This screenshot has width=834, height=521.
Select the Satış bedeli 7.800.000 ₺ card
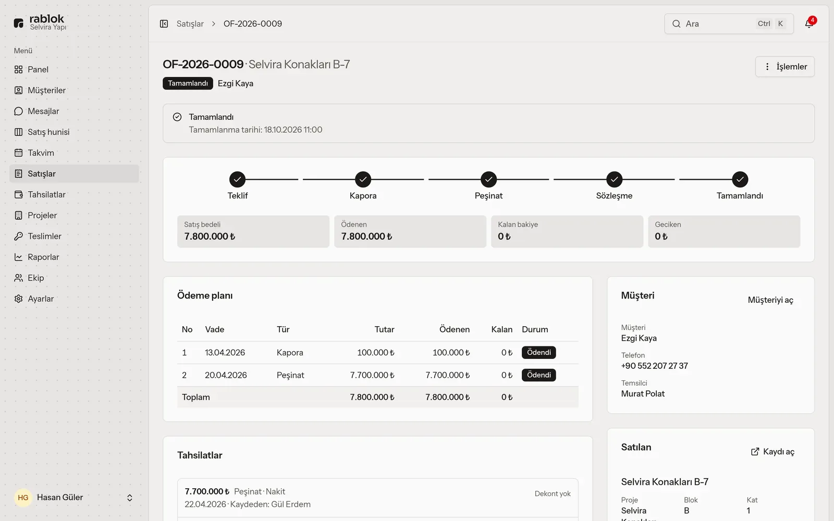point(253,231)
